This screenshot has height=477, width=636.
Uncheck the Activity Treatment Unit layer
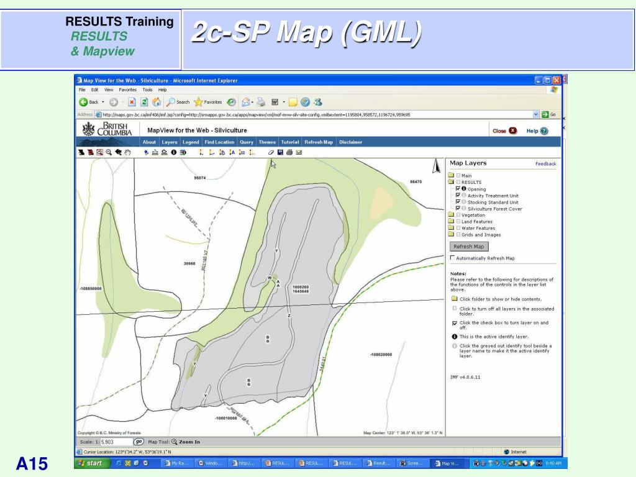tap(458, 196)
